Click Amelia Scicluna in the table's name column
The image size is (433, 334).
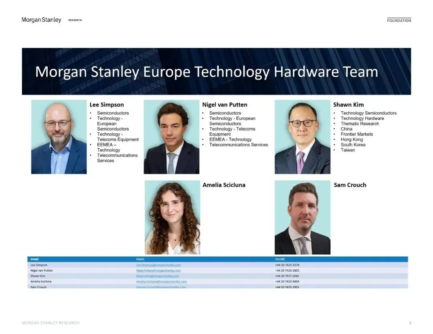(41, 281)
